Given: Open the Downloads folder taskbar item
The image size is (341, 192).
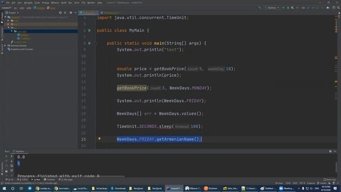Looking at the screenshot, I should (x=118, y=188).
